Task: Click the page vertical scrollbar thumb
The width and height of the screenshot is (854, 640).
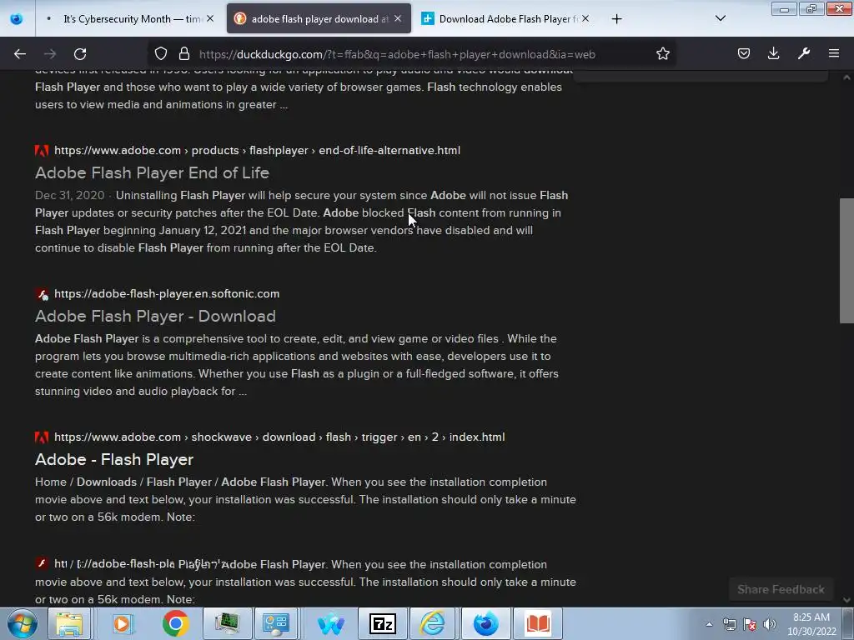Action: pos(846,261)
